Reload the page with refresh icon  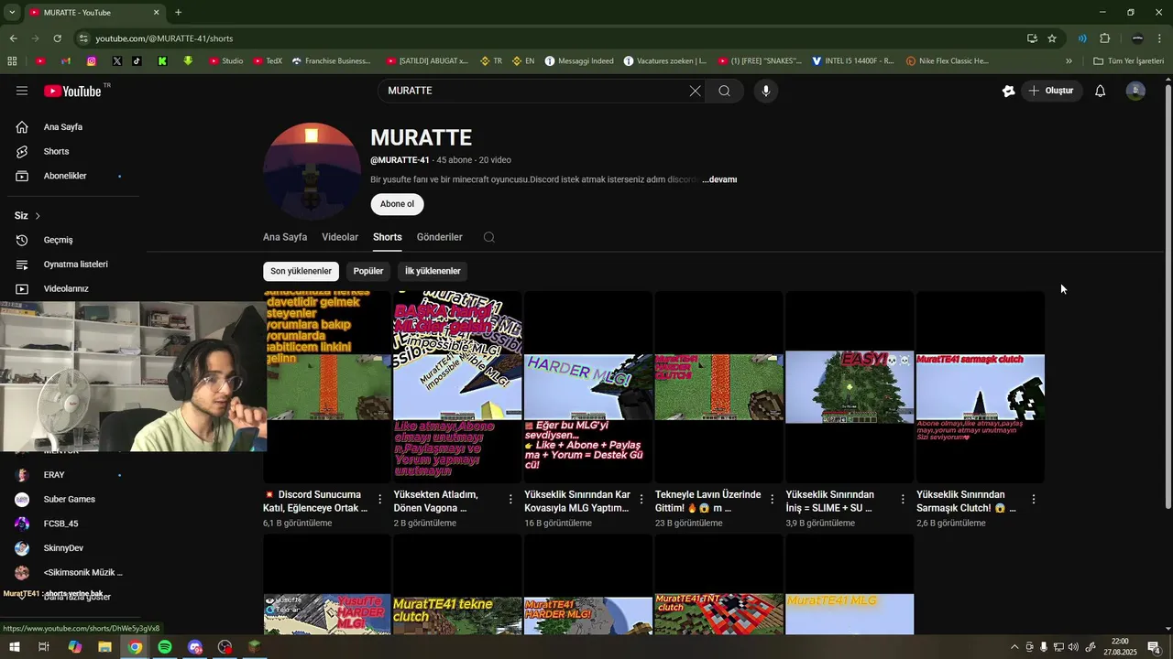tap(58, 38)
